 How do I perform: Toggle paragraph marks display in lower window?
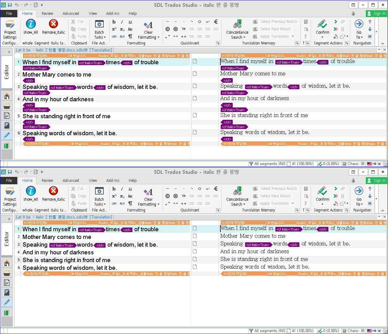[x=130, y=203]
